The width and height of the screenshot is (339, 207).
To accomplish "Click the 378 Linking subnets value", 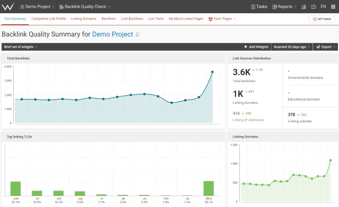I will [x=291, y=114].
